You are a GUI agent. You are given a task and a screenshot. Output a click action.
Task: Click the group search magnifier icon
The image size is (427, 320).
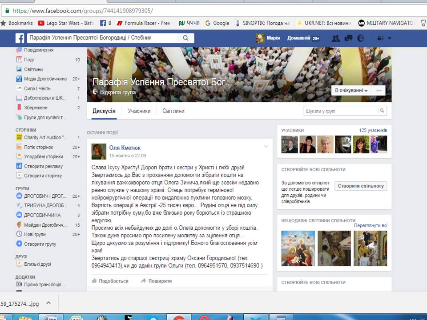tap(383, 111)
